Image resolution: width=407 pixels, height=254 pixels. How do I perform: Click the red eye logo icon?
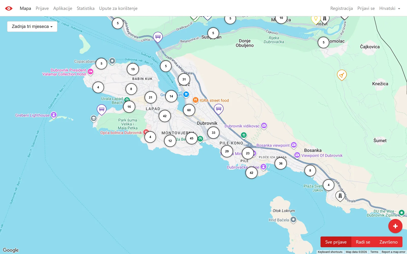(9, 8)
